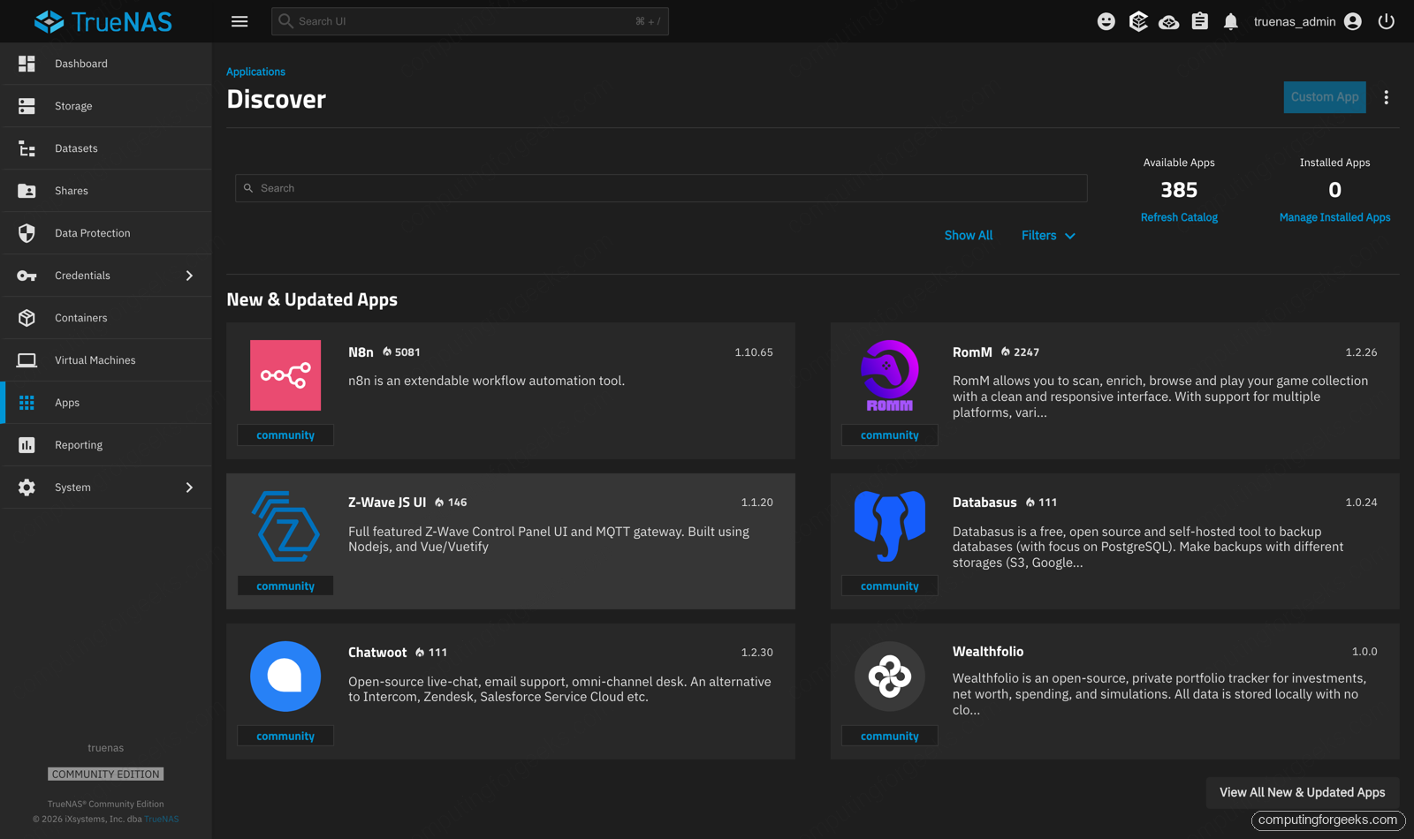Click the truenas_admin username

pos(1295,22)
